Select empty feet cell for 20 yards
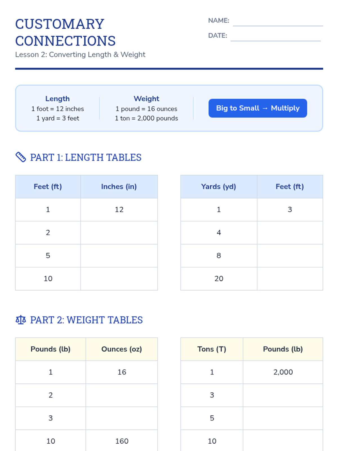The width and height of the screenshot is (338, 451). (x=290, y=279)
